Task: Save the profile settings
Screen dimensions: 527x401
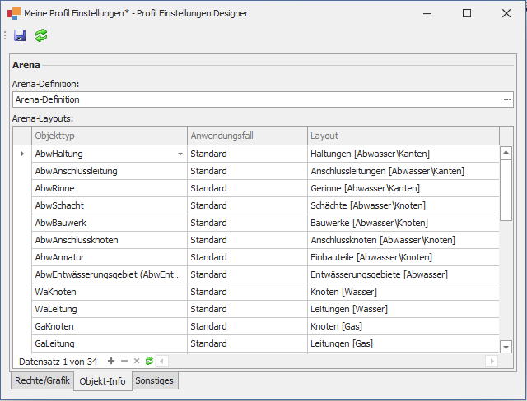Action: [20, 35]
